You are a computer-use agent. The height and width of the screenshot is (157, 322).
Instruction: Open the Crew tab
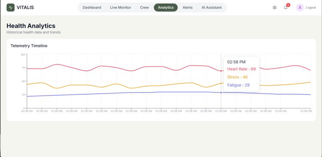pos(144,8)
